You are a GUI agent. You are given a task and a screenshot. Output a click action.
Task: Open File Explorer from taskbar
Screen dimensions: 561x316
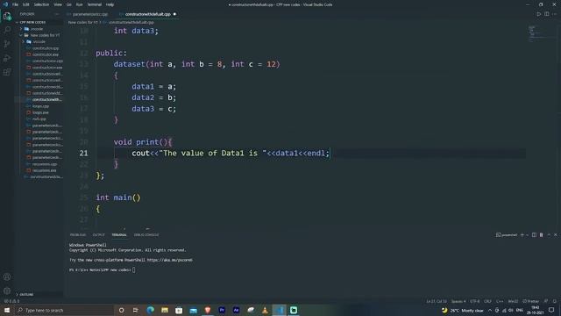[165, 310]
